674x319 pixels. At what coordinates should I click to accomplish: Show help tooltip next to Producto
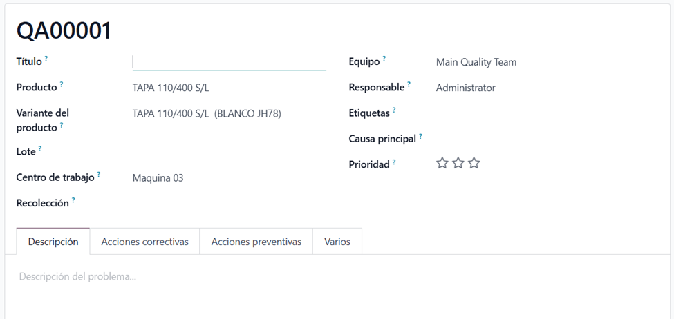62,84
